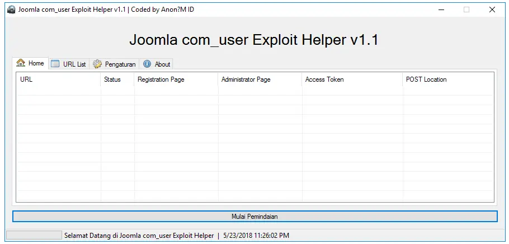Minimize the Exploit Helper window
This screenshot has width=509, height=244.
[x=441, y=10]
